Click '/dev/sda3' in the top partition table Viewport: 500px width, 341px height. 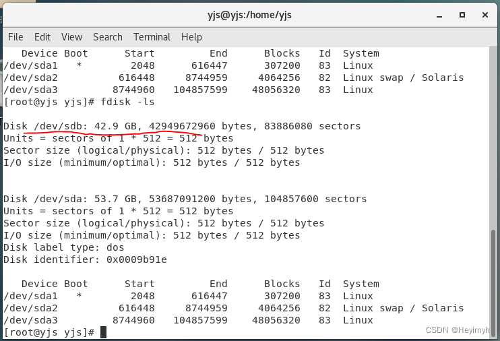30,90
